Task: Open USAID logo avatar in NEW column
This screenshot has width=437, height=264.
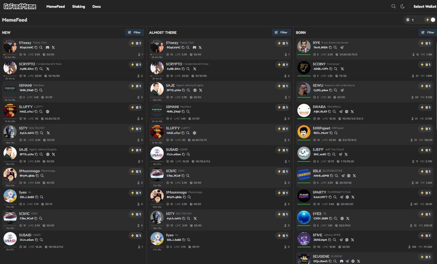Action: pos(10,239)
